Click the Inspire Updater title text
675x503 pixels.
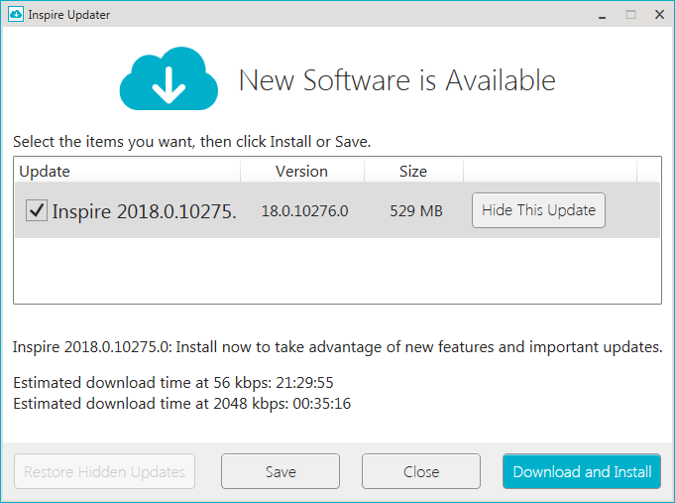point(68,15)
